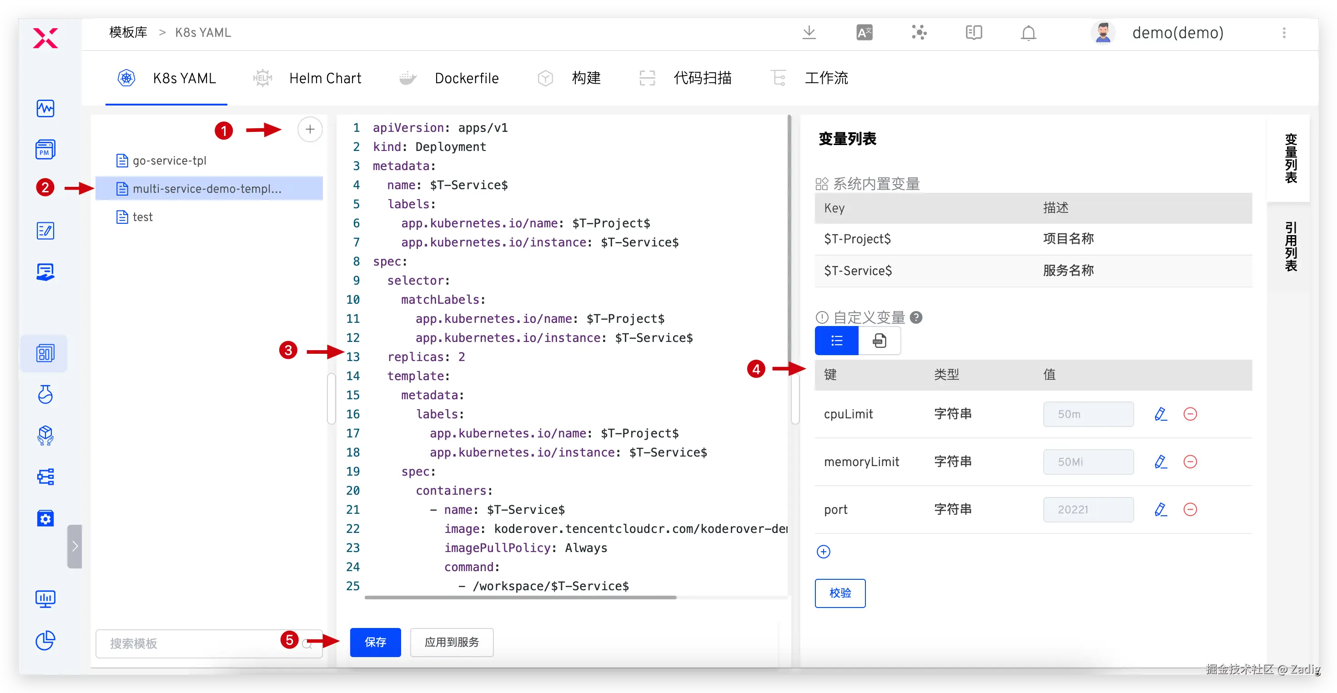This screenshot has width=1337, height=693.
Task: Click the download icon in top bar
Action: [809, 33]
